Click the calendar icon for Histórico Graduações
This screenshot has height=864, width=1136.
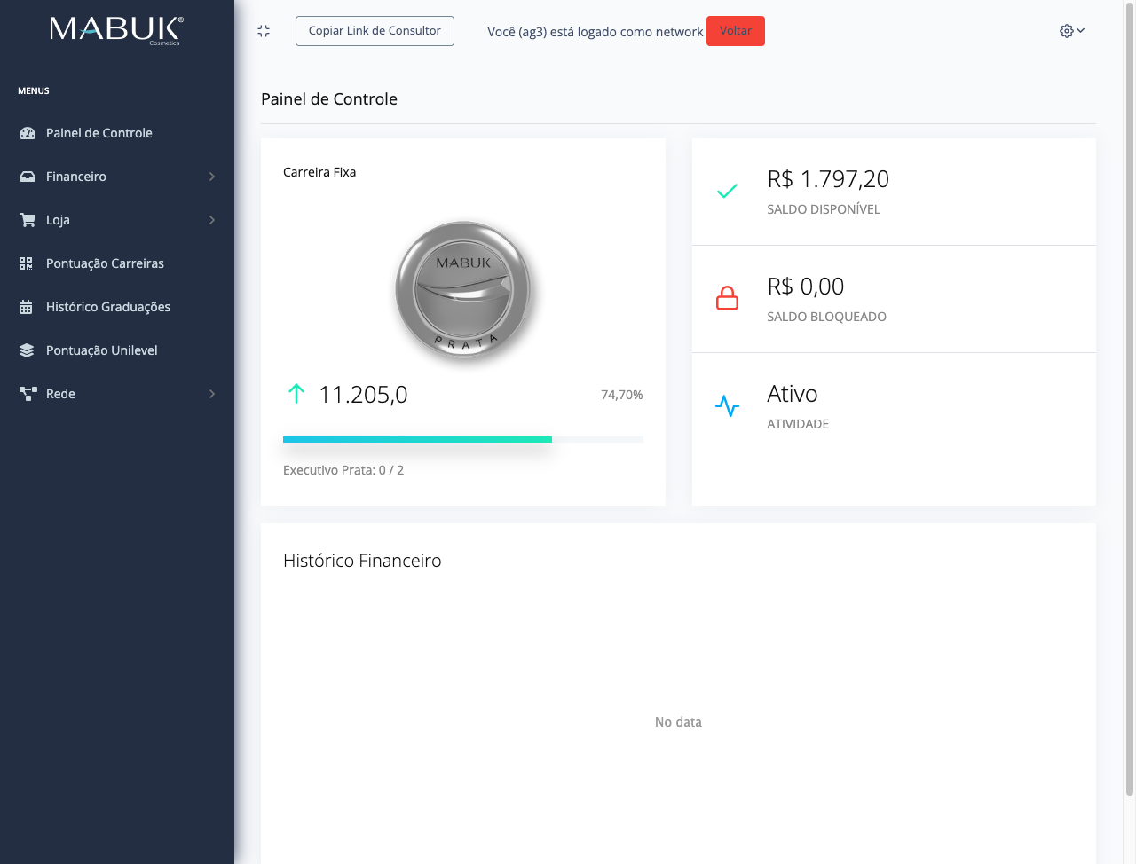(27, 307)
